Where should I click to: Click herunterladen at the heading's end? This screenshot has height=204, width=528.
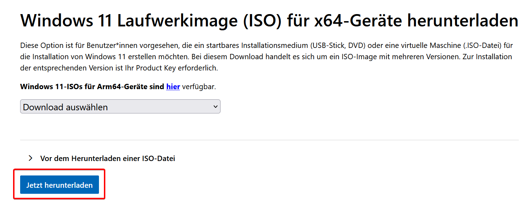tap(463, 21)
